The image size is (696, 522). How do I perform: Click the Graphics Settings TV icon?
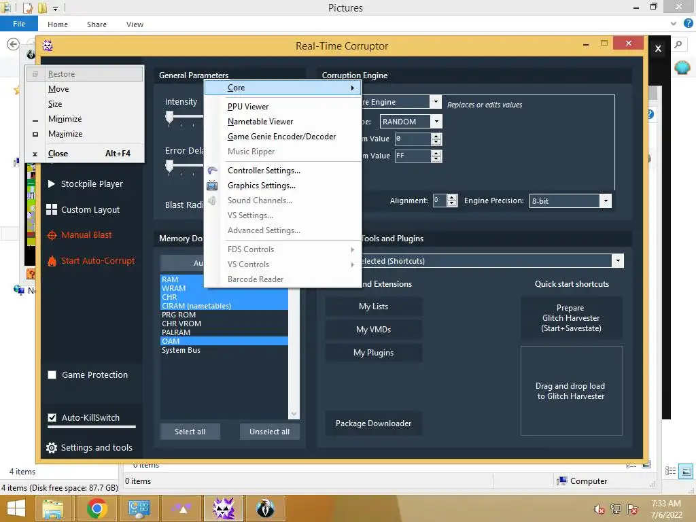pos(212,186)
